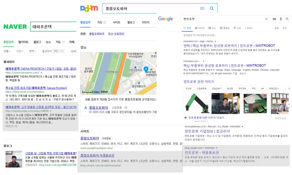The width and height of the screenshot is (292, 175).
Task: Expand arrow beside www.taewafron.com URL
Action: (x=41, y=73)
